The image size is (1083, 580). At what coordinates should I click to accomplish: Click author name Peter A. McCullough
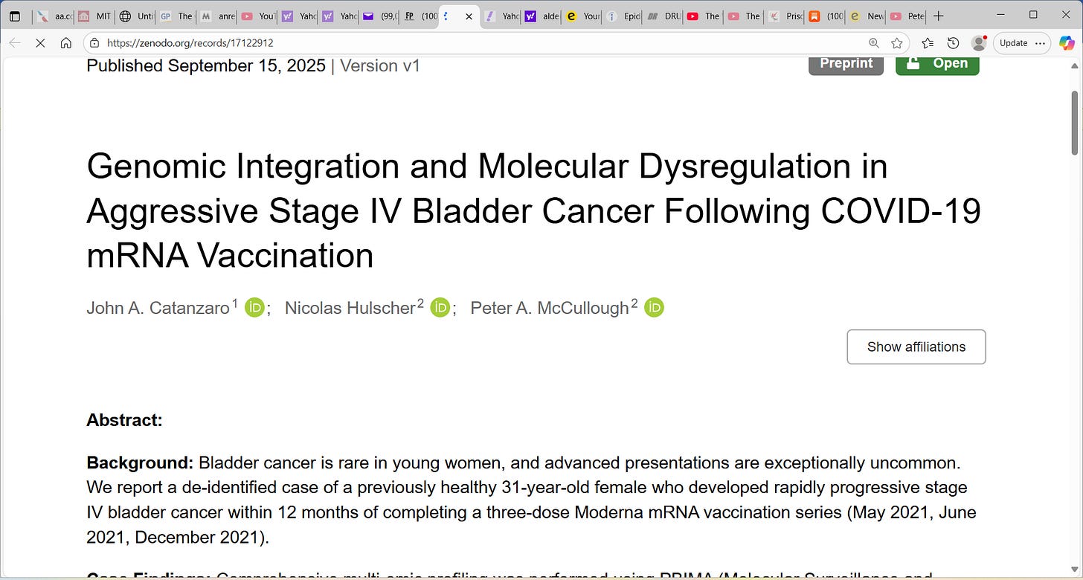(550, 308)
